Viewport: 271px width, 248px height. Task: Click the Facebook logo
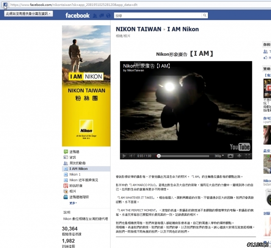[x=77, y=16]
